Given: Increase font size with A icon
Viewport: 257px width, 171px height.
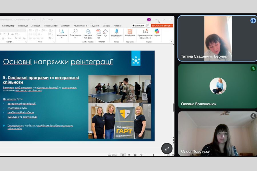Looking at the screenshot, I should (x=16, y=38).
